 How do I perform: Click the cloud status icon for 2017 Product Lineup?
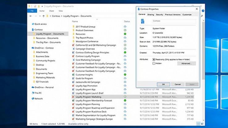tap(125, 27)
